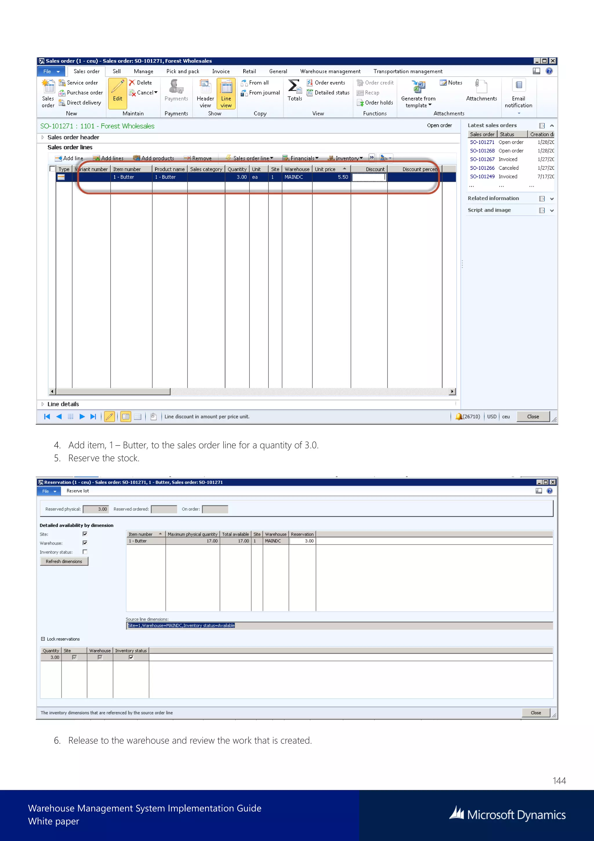Open the Totals sigma button
The image size is (594, 841).
[x=295, y=90]
